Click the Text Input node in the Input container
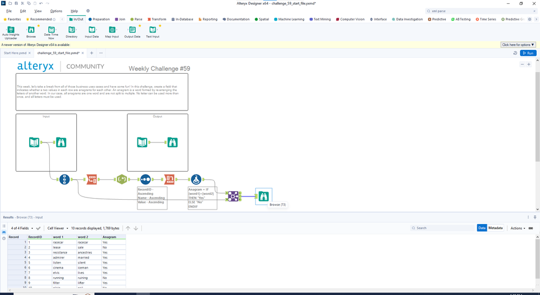 (34, 142)
